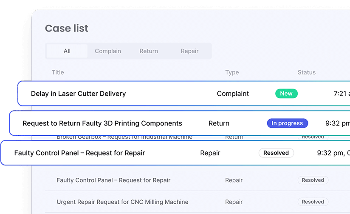The image size is (350, 214).
Task: Click Resolved badge in highlighted Faulty Control Panel row
Action: 276,153
